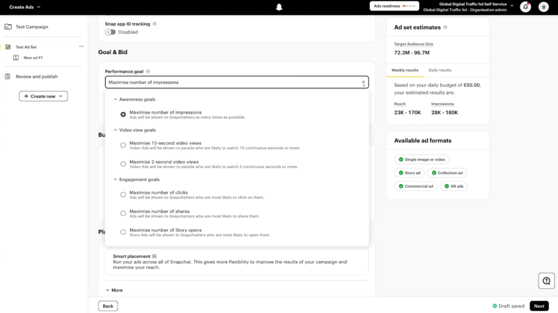Select Maximise 15-second video views
This screenshot has width=558, height=313.
(x=123, y=145)
